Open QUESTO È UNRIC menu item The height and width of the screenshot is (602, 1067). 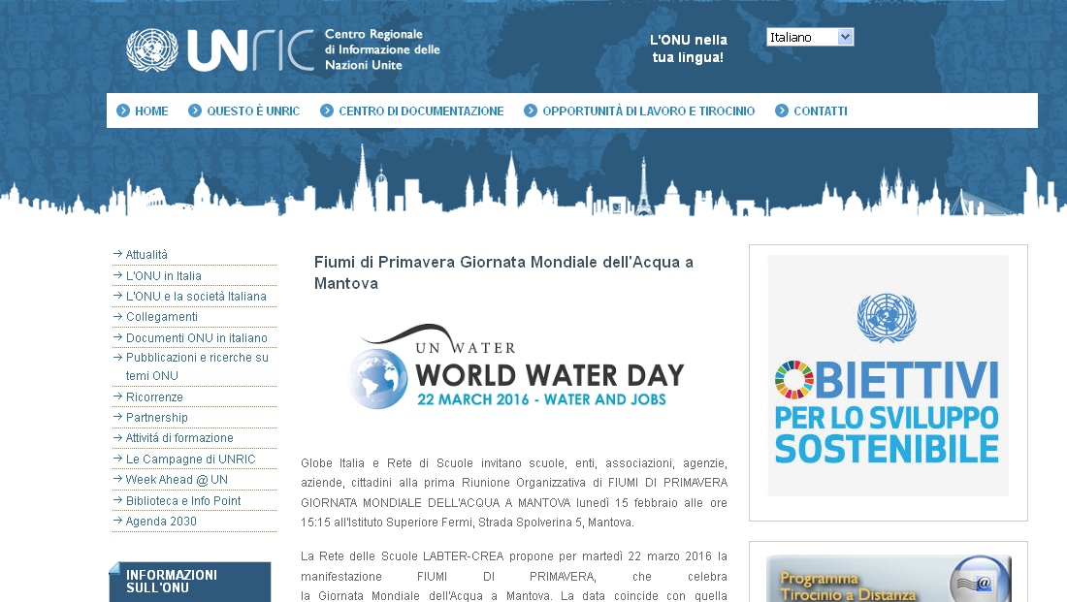point(253,111)
